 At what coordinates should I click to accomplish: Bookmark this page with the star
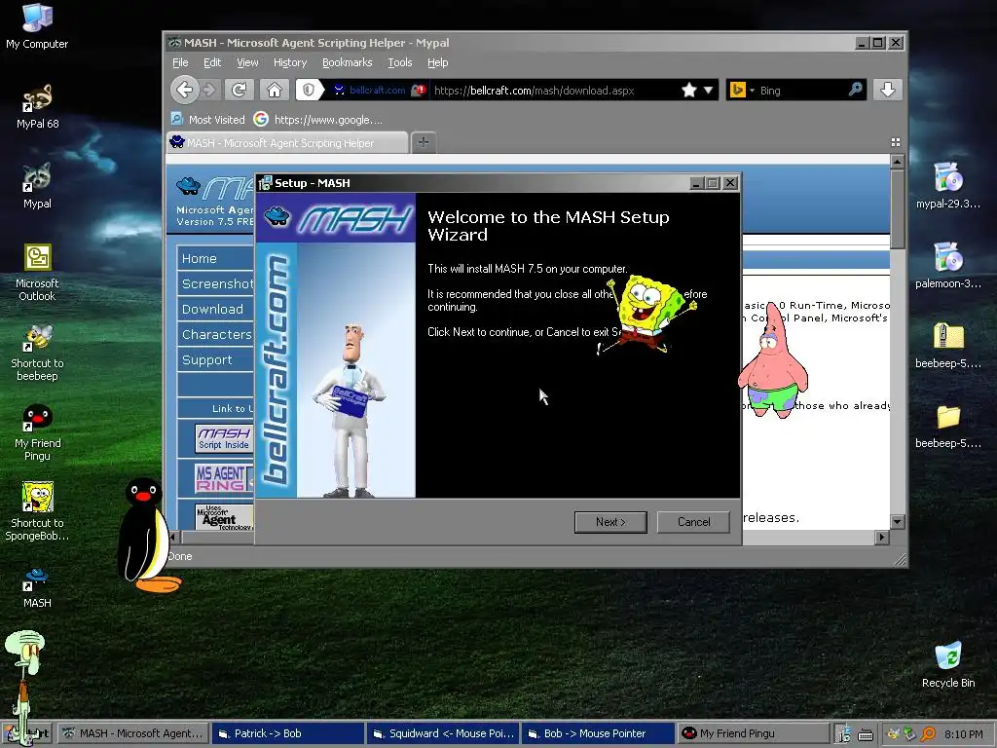[688, 91]
